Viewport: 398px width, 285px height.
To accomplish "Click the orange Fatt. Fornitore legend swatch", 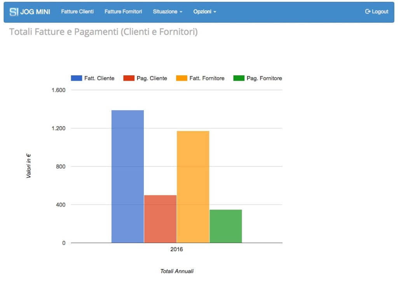I will (182, 78).
